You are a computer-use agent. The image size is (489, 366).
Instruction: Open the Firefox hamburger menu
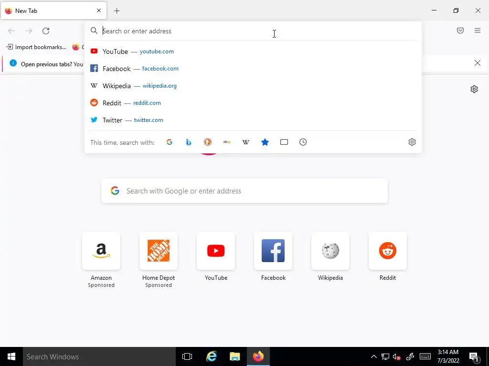(x=478, y=30)
